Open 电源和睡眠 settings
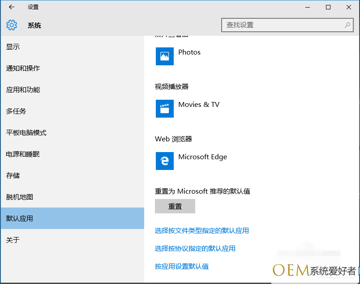Screen dimensions: 360x284 [23, 154]
